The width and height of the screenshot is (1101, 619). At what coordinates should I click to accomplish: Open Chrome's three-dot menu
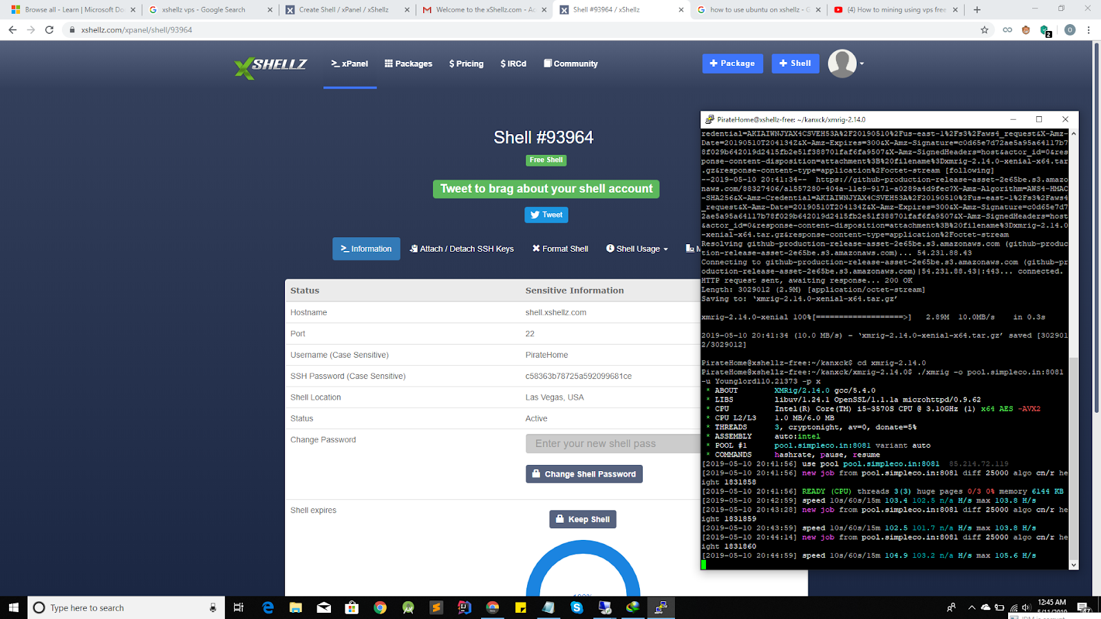click(x=1089, y=30)
